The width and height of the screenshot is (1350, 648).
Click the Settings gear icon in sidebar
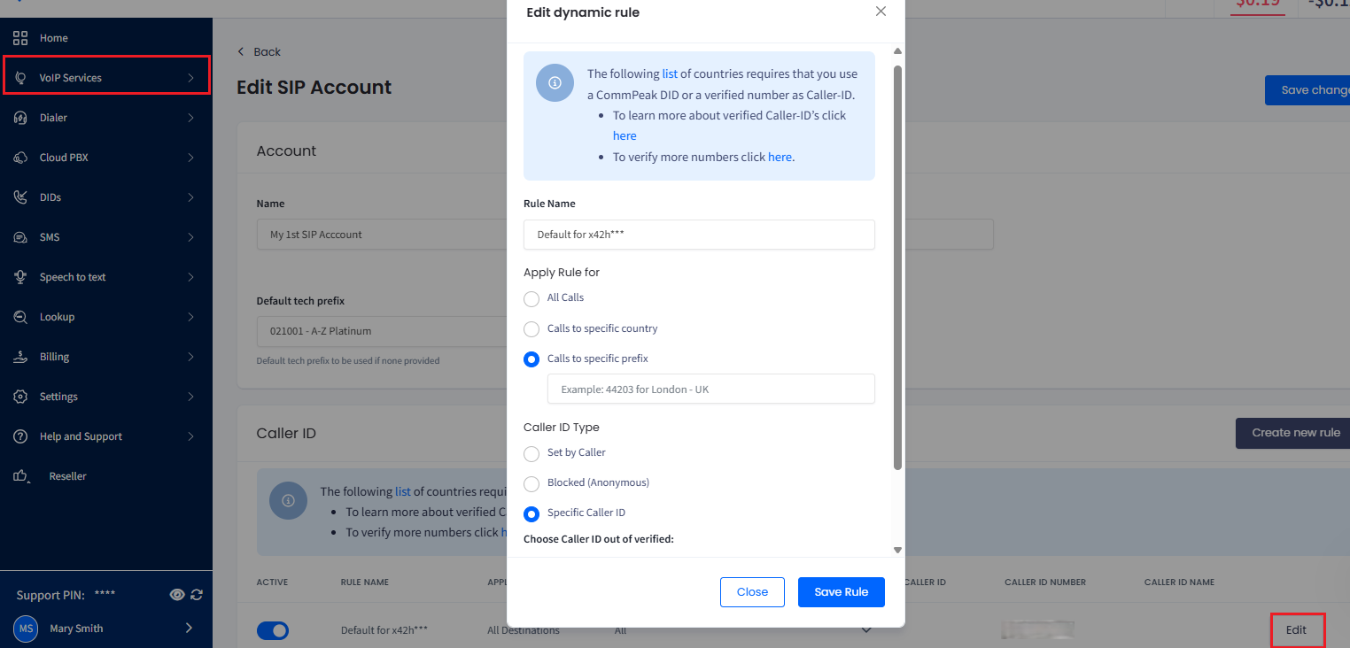20,397
